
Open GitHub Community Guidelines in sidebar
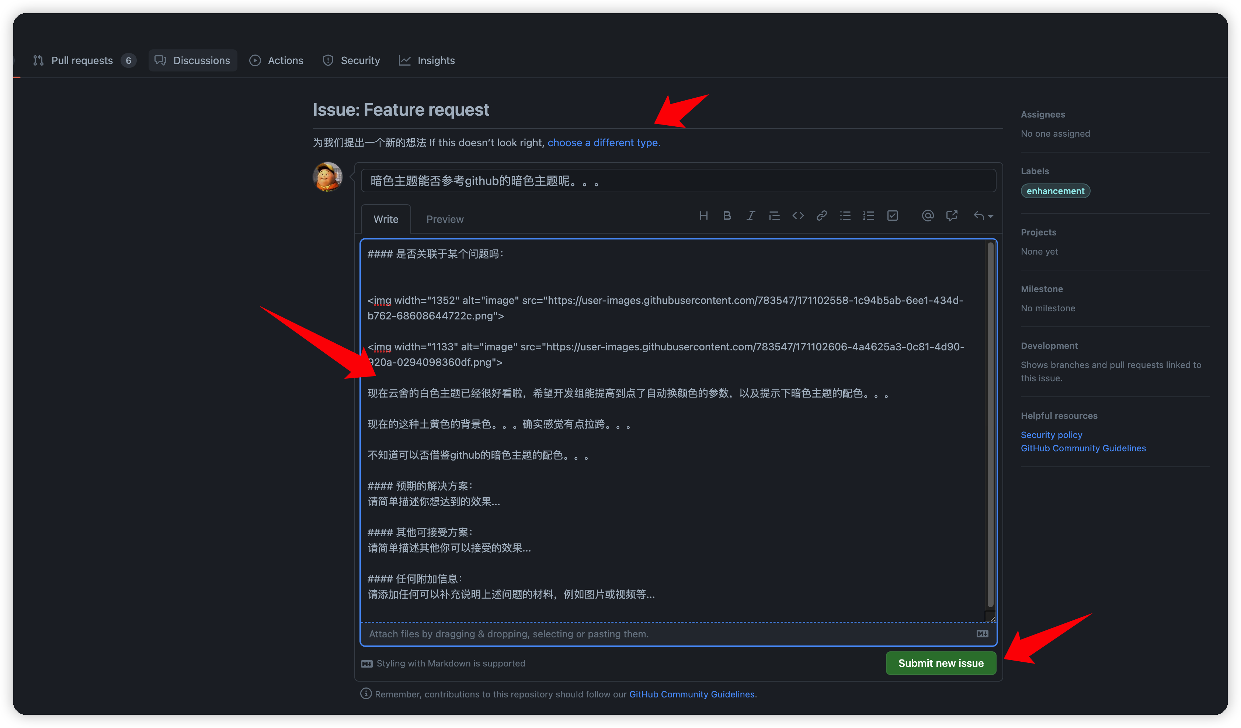pos(1083,448)
